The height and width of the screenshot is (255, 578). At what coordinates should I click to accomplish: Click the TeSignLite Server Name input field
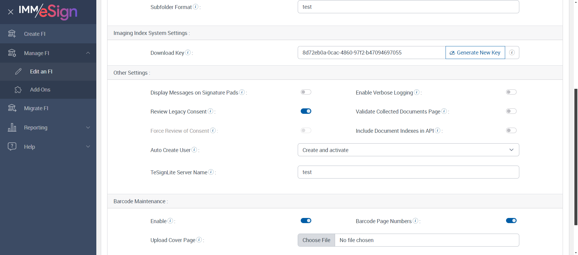point(408,172)
